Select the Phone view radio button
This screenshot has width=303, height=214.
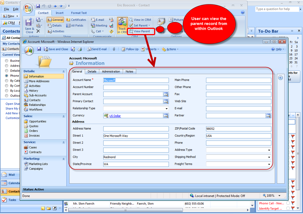click(x=7, y=76)
